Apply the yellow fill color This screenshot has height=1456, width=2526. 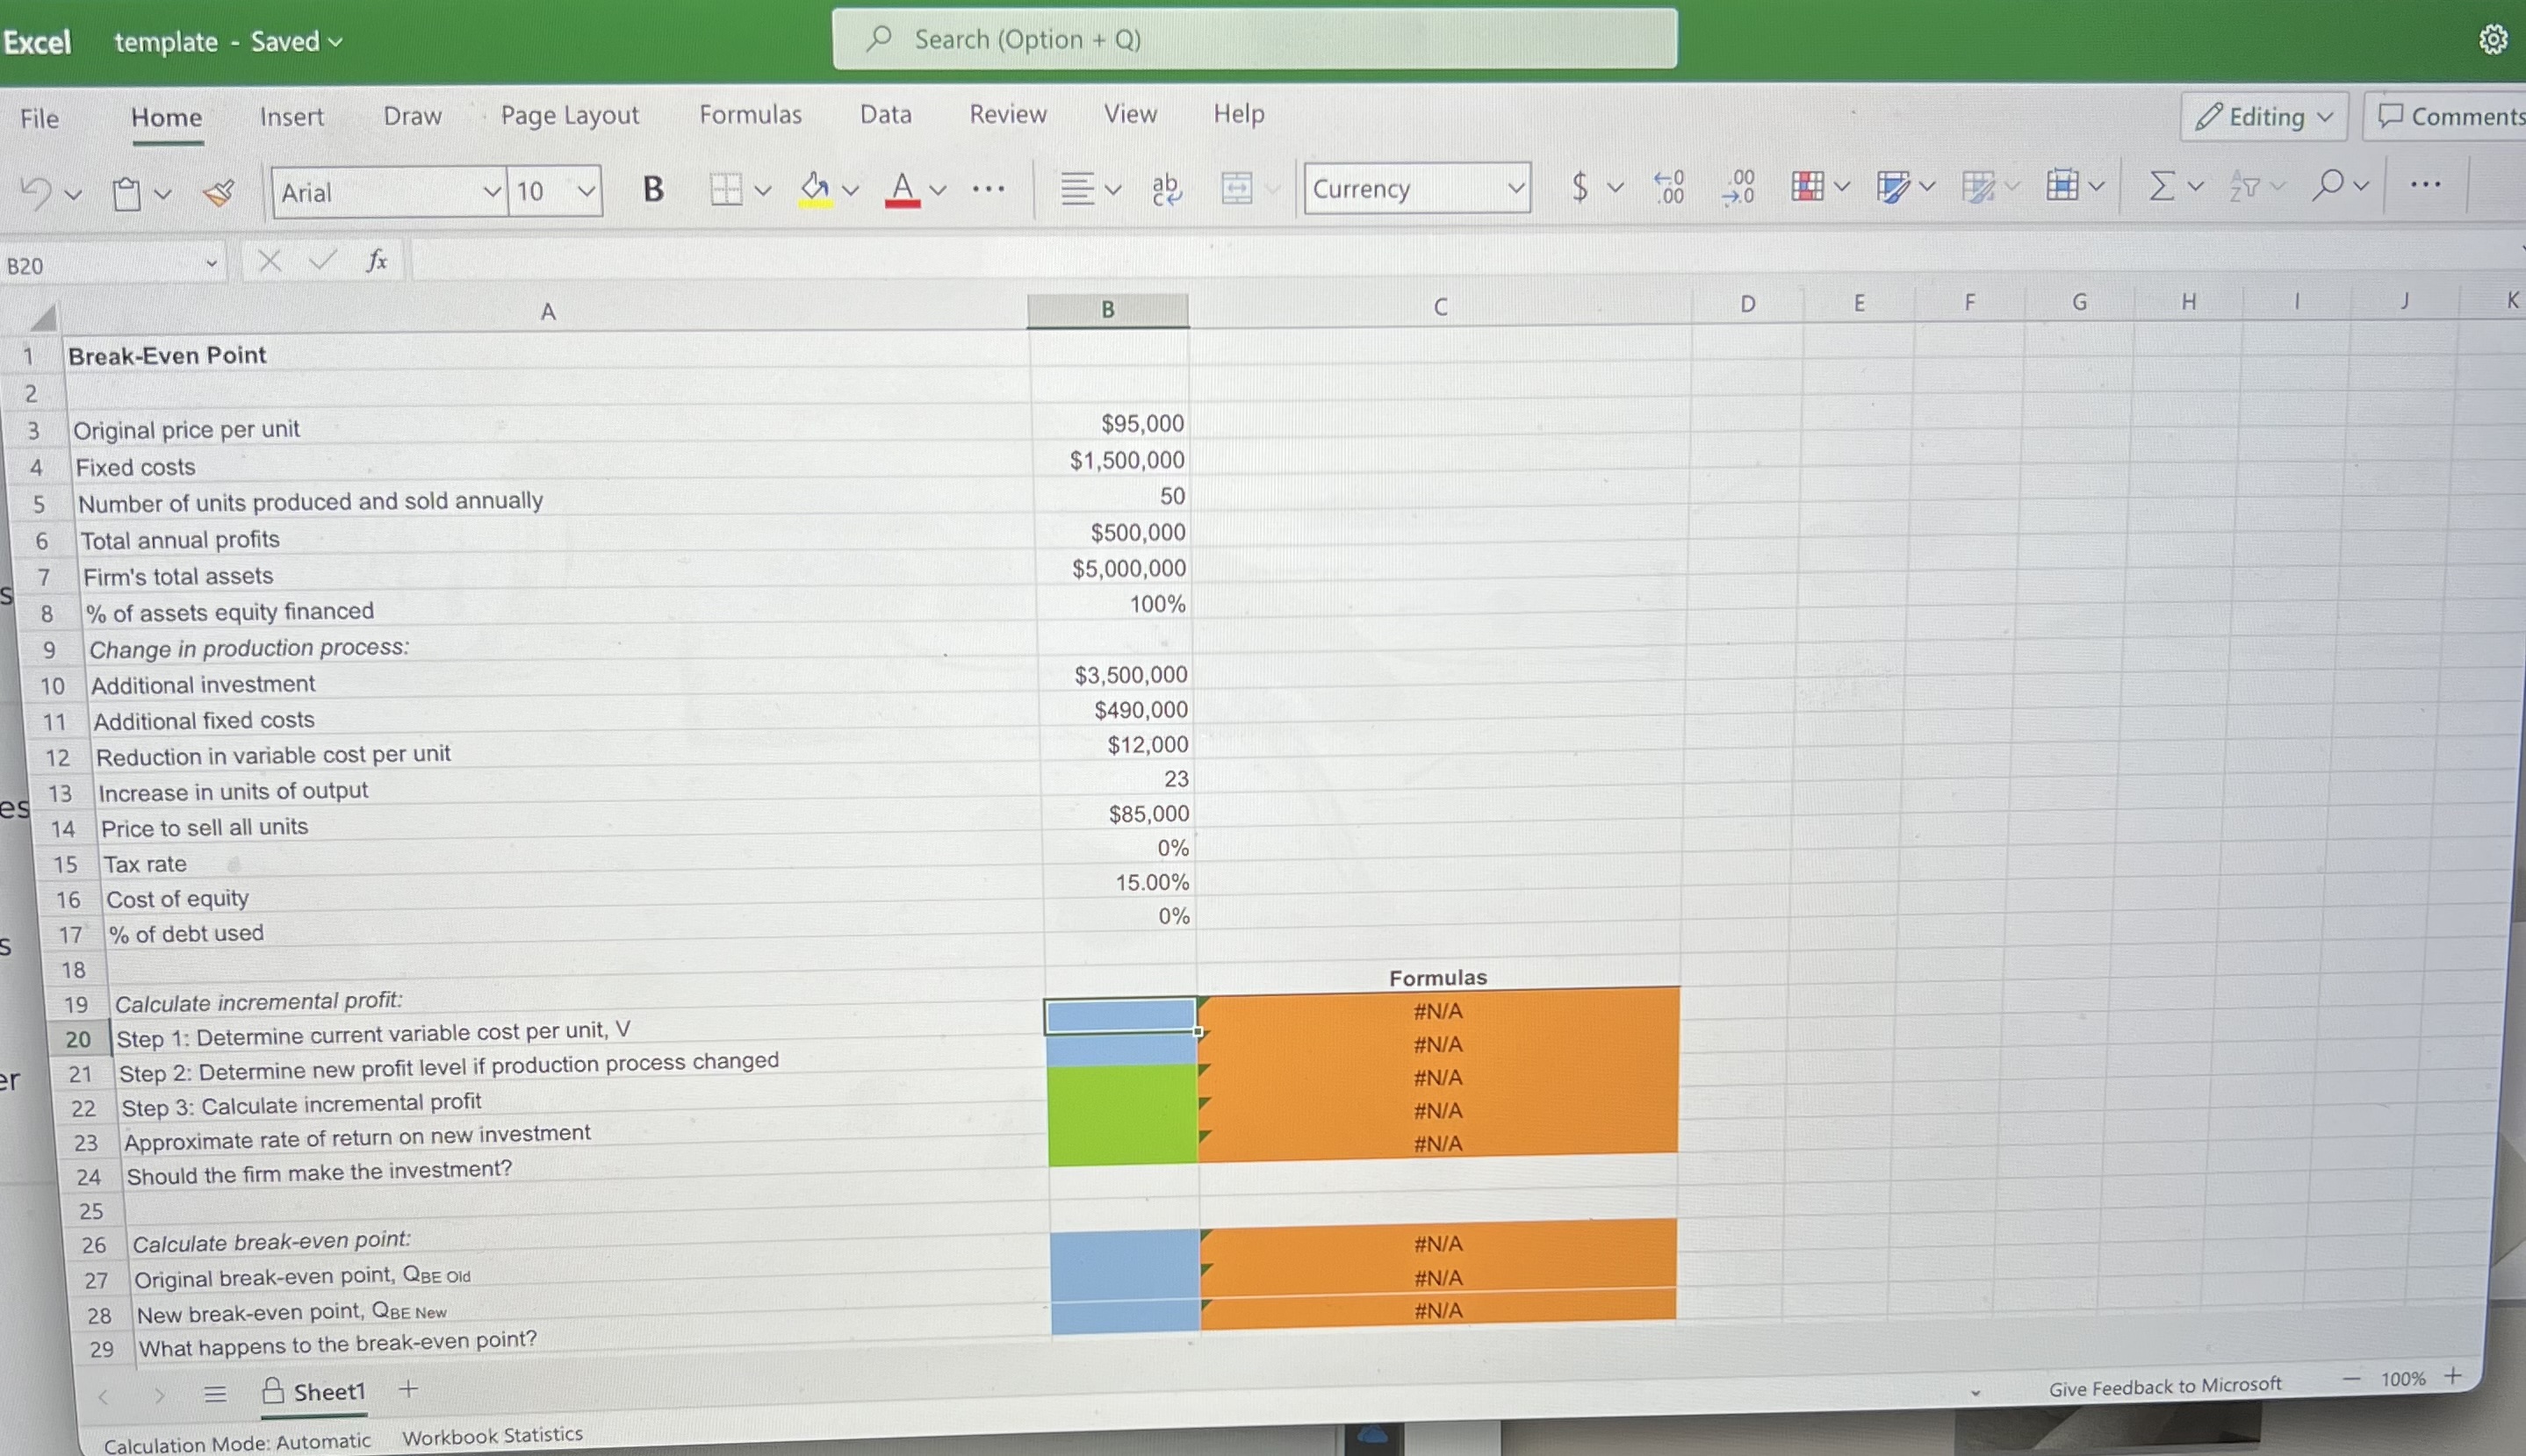pyautogui.click(x=812, y=190)
